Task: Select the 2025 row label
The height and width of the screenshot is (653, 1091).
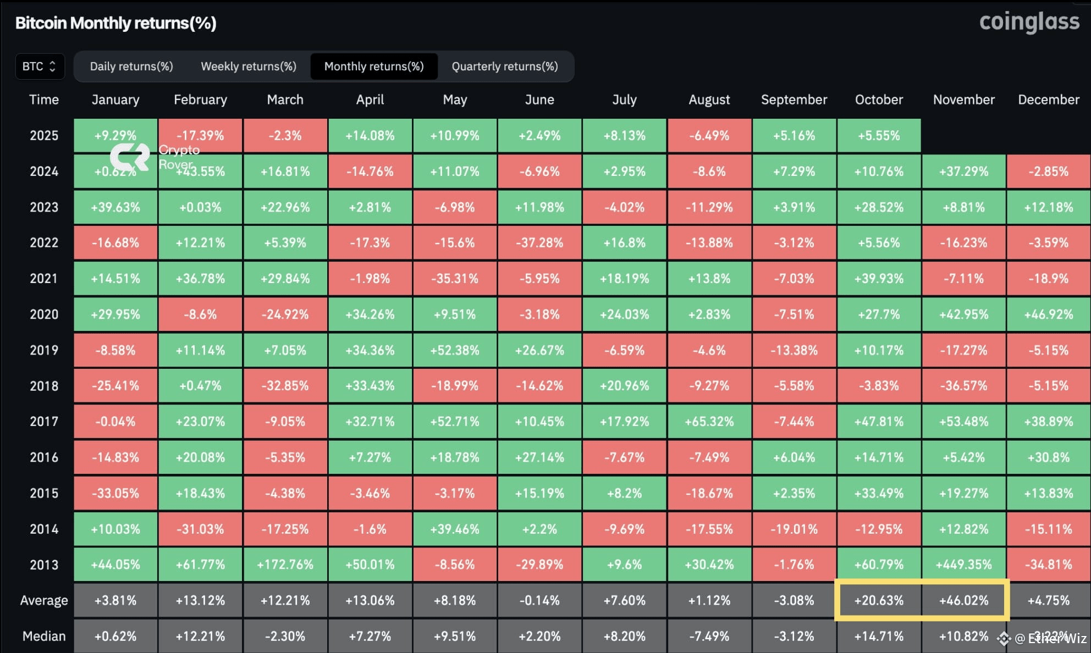Action: [44, 135]
